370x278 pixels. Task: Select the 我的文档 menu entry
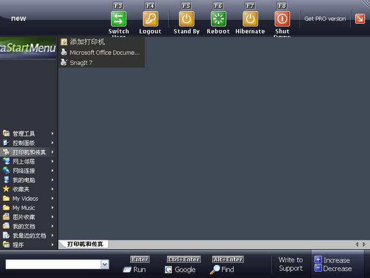click(x=28, y=226)
